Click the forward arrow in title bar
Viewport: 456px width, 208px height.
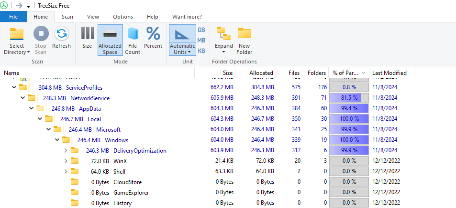19,6
